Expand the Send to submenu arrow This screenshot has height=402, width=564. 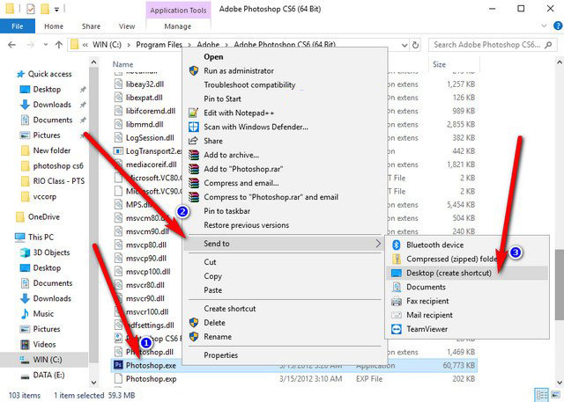coord(378,244)
